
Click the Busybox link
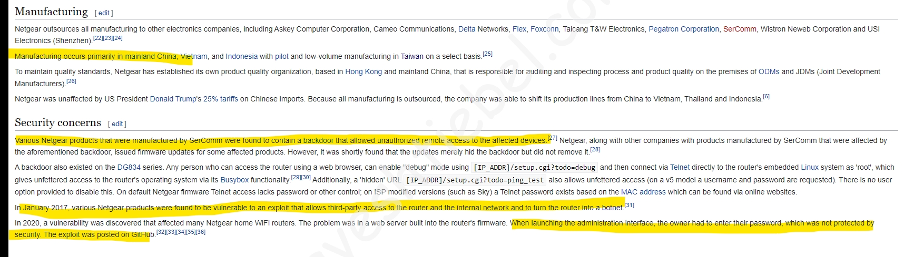click(x=234, y=180)
